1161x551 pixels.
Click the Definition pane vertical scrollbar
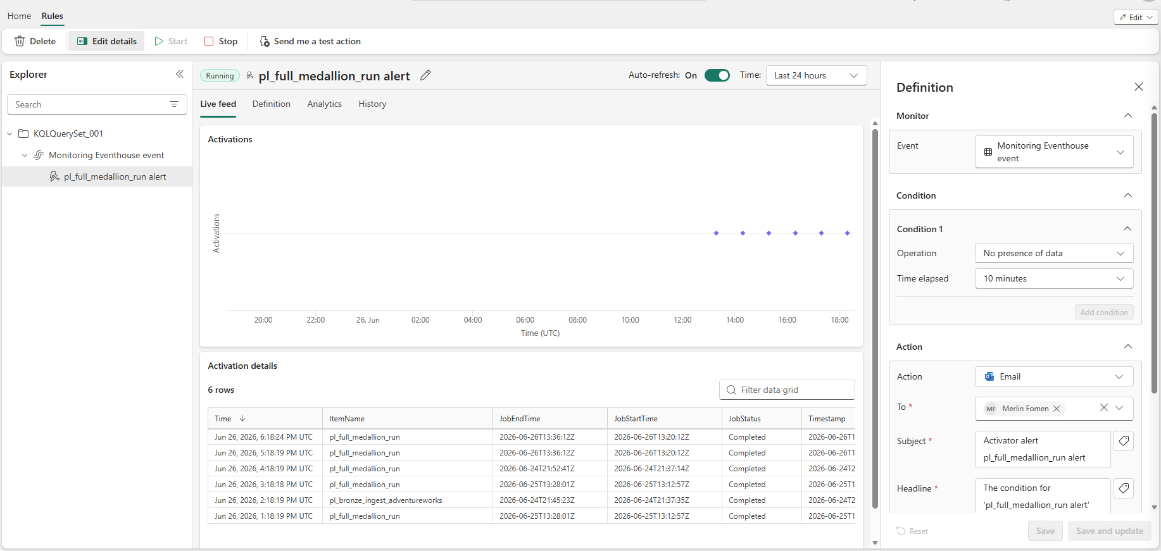tap(1155, 253)
